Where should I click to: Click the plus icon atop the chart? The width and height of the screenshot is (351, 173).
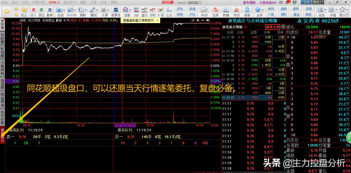click(x=198, y=20)
